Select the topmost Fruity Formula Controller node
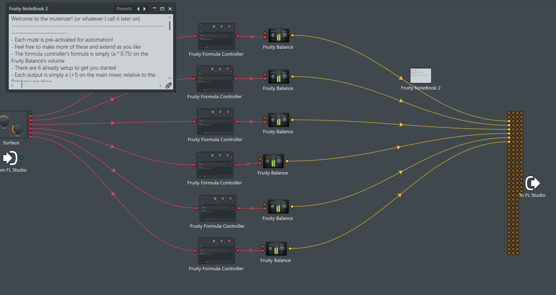556x295 pixels. 216,36
